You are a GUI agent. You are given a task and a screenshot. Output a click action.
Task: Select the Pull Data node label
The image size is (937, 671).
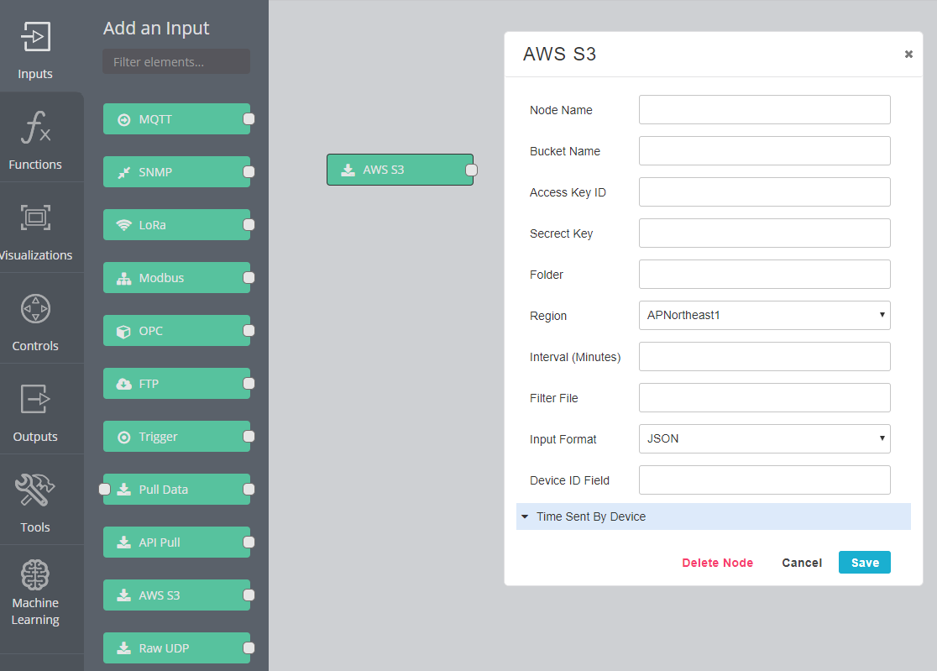pyautogui.click(x=163, y=490)
